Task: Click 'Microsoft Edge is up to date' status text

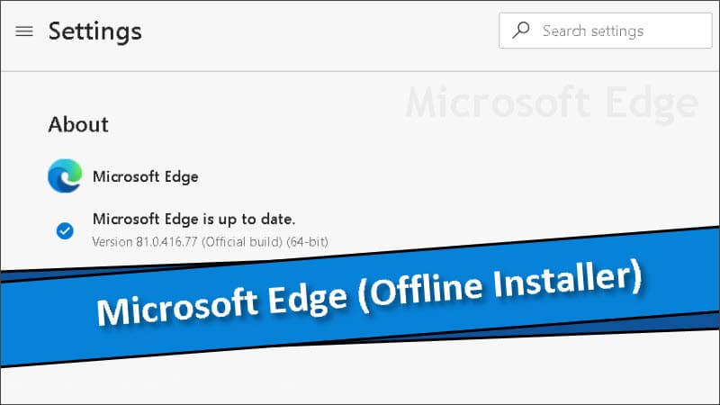Action: (x=193, y=219)
